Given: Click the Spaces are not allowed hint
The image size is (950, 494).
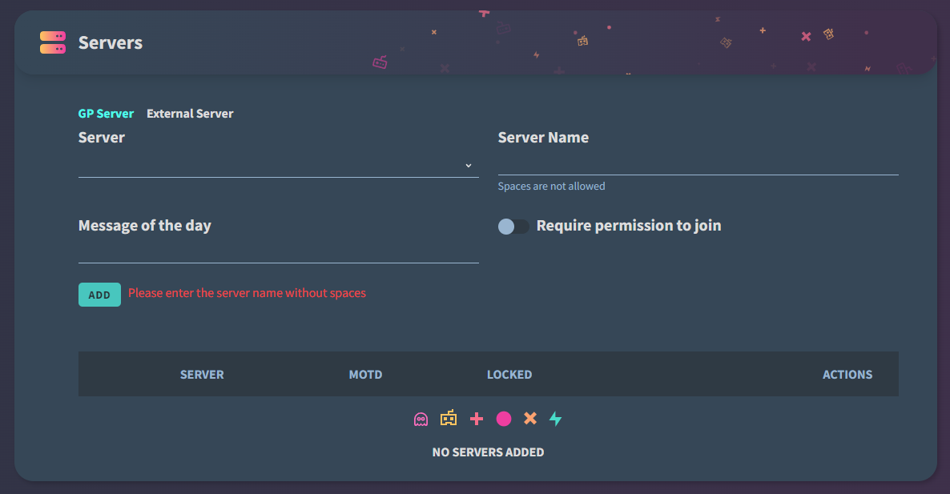Looking at the screenshot, I should (551, 186).
